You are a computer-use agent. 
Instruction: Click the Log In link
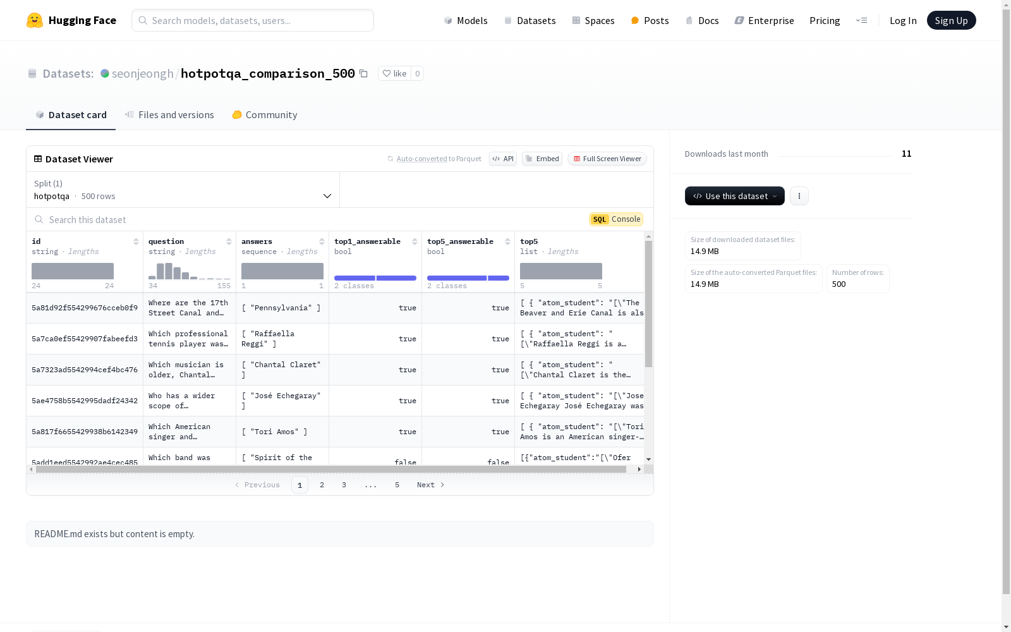click(903, 20)
